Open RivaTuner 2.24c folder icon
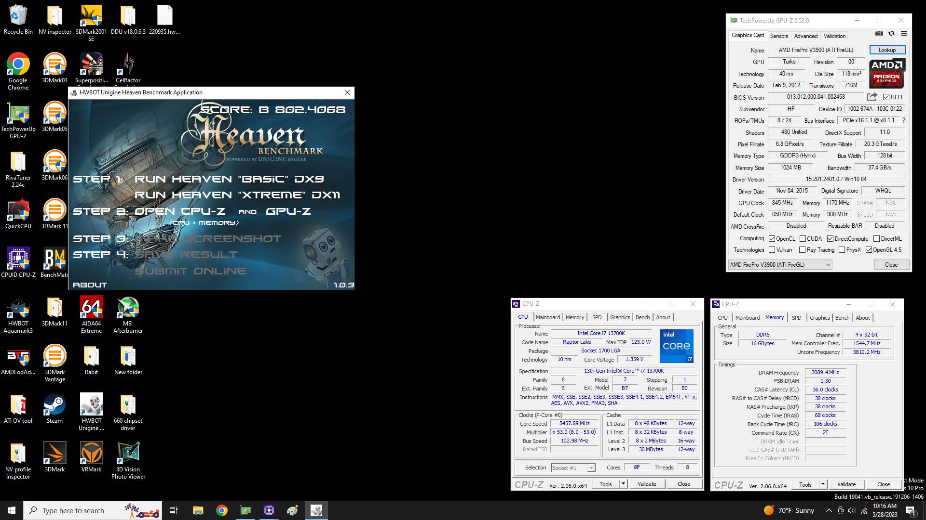The width and height of the screenshot is (926, 520). [x=18, y=169]
